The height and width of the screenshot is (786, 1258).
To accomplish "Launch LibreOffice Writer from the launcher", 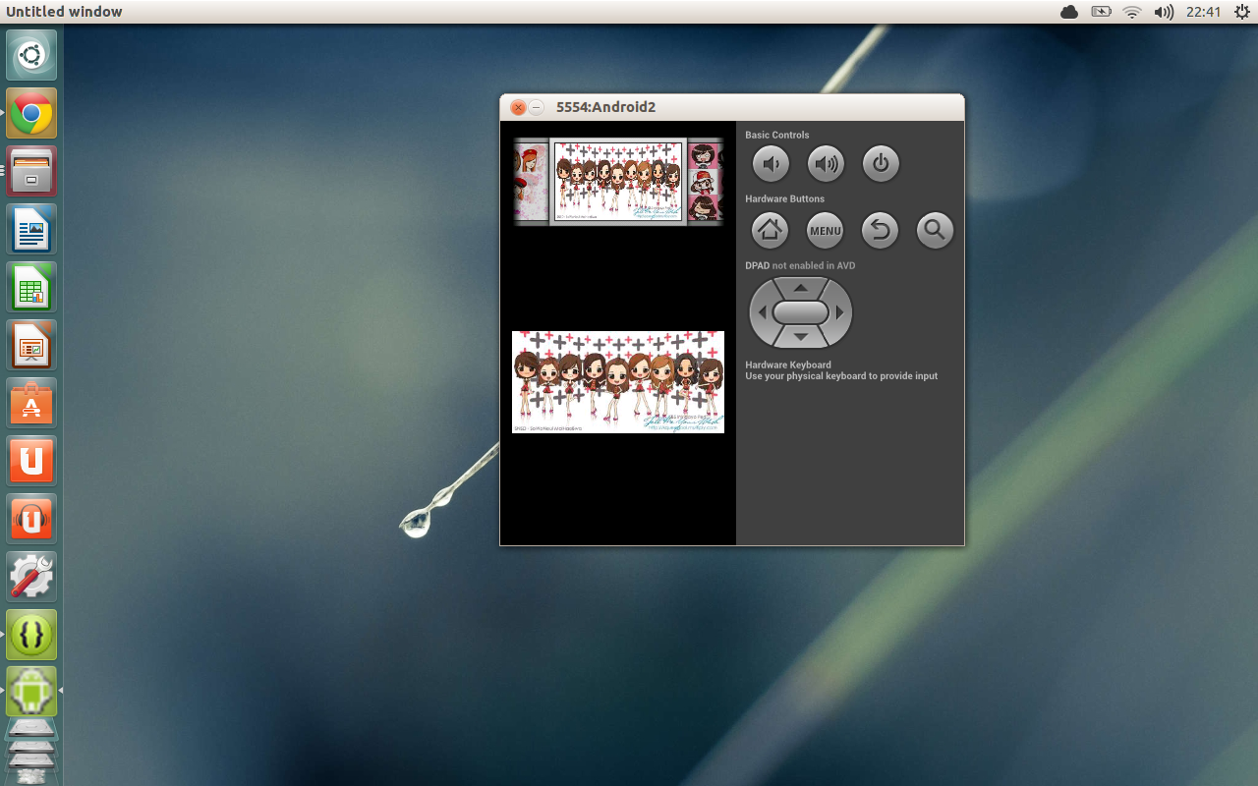I will (x=31, y=229).
